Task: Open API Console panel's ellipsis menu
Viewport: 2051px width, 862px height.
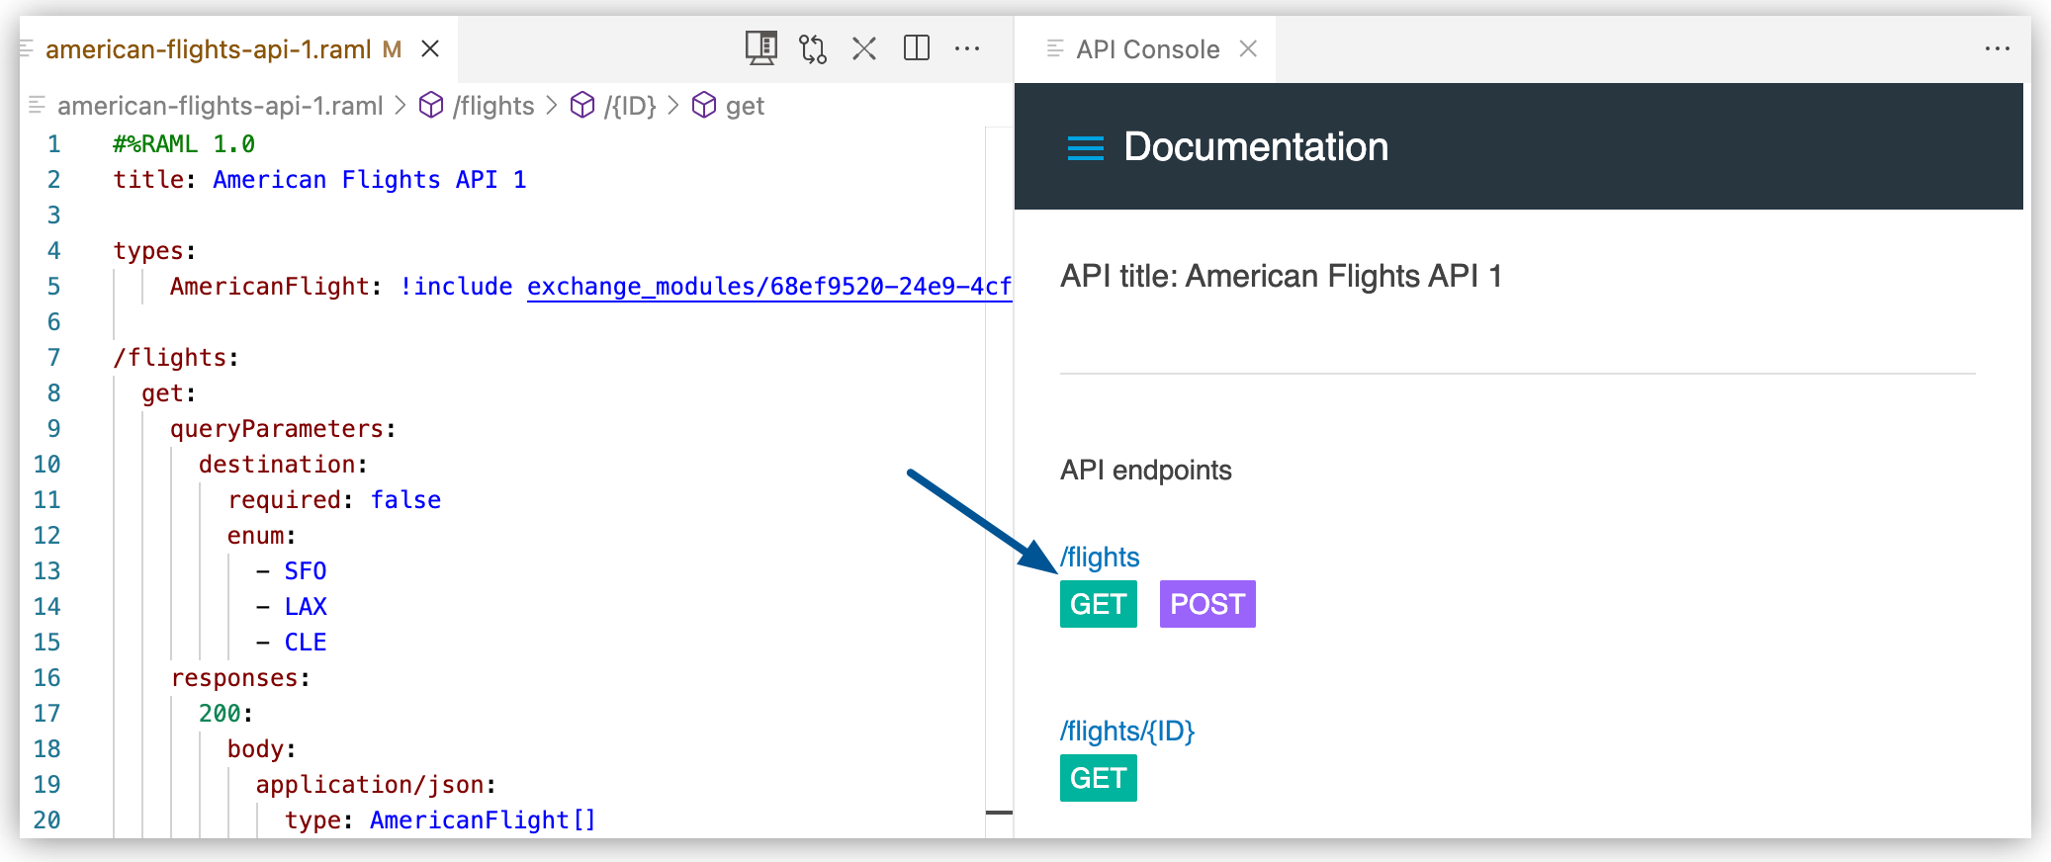Action: pos(1998,48)
